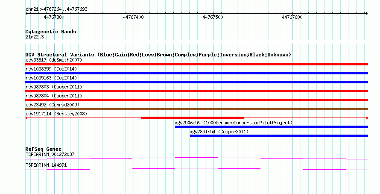
Task: Open the nsv1055163 (Coe2014) label
Action: click(x=51, y=78)
